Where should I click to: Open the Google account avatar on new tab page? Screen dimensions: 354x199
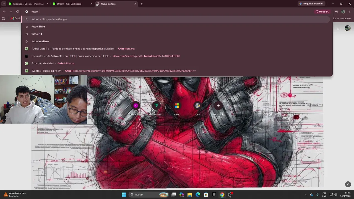(348, 28)
